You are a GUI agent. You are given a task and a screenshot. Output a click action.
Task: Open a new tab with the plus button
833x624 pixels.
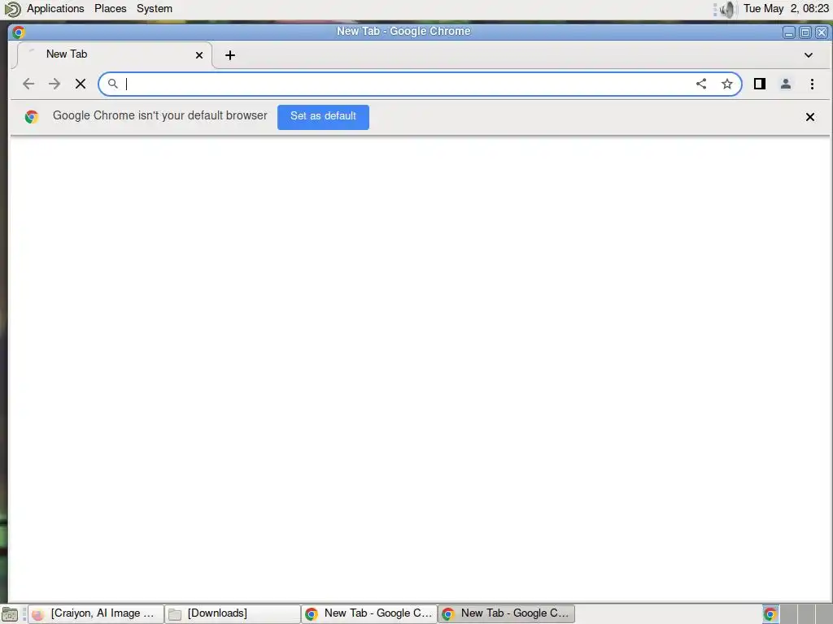tap(230, 55)
